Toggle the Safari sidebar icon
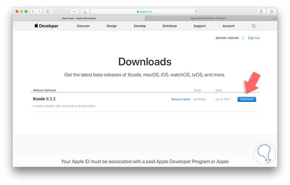The image size is (290, 185). (48, 11)
